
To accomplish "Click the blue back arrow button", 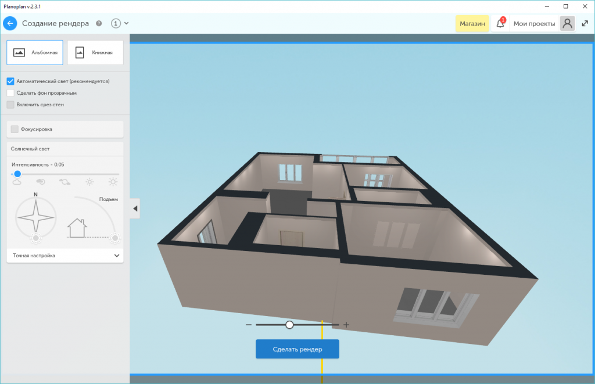I will click(10, 23).
